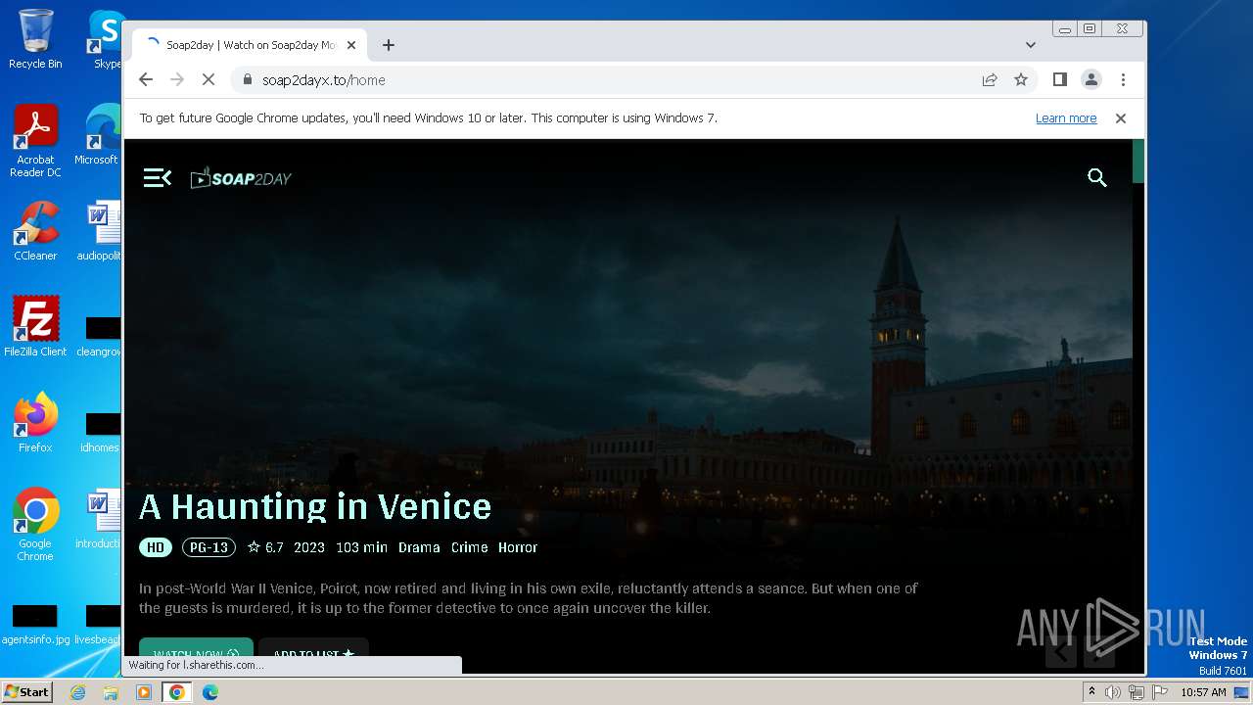The image size is (1253, 705).
Task: Open Acrobat Reader DC desktop icon
Action: (35, 142)
